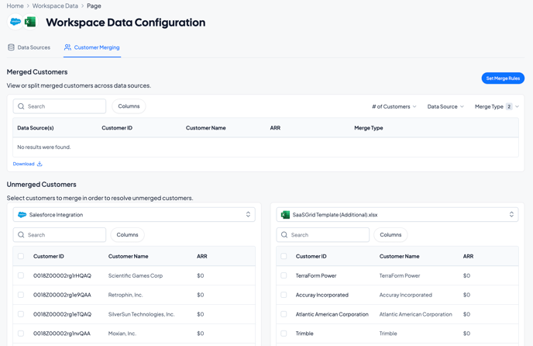533x346 pixels.
Task: Click the magnifier icon in Merged Customers search
Action: 21,106
